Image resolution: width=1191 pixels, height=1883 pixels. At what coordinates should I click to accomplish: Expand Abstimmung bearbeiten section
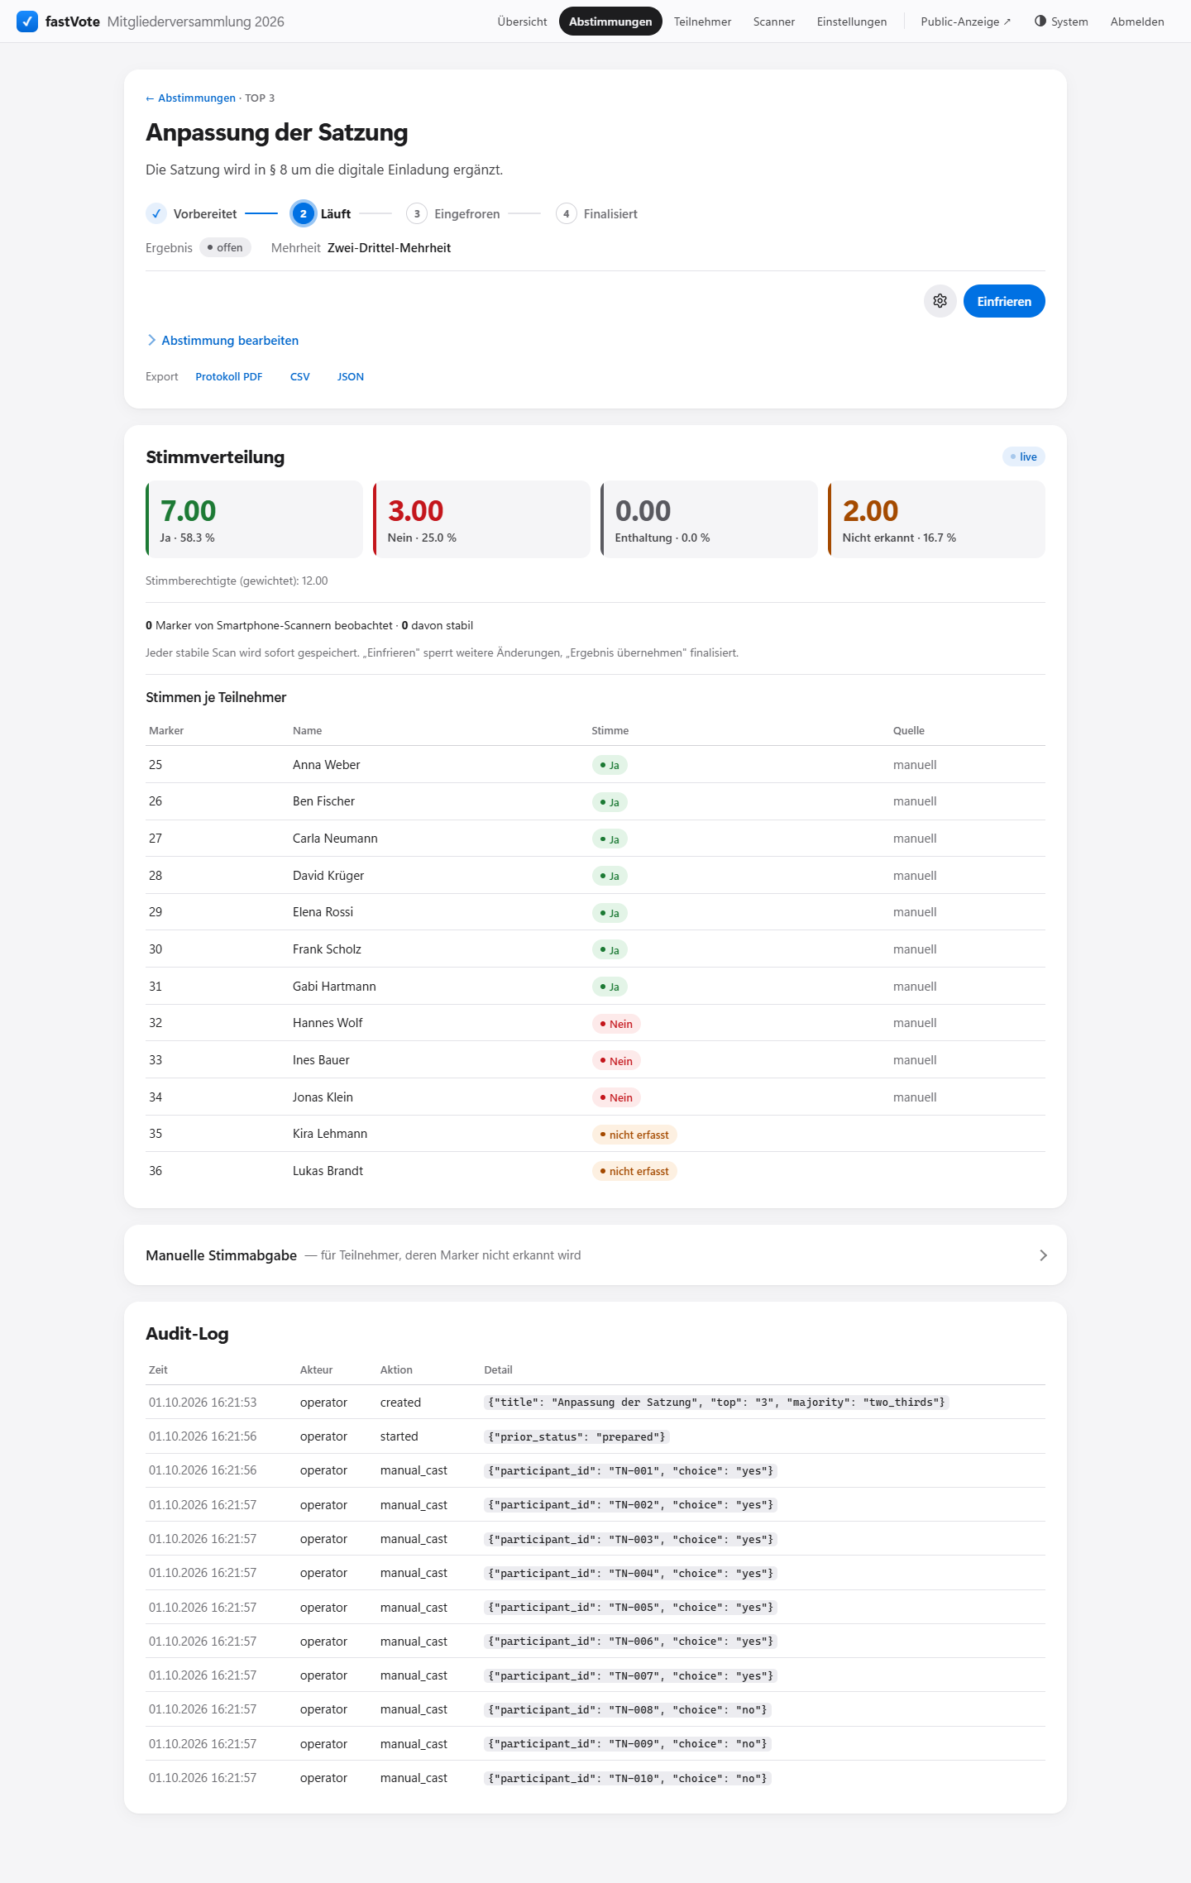pyautogui.click(x=222, y=341)
